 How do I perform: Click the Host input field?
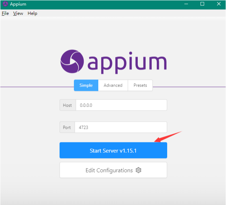pos(121,105)
